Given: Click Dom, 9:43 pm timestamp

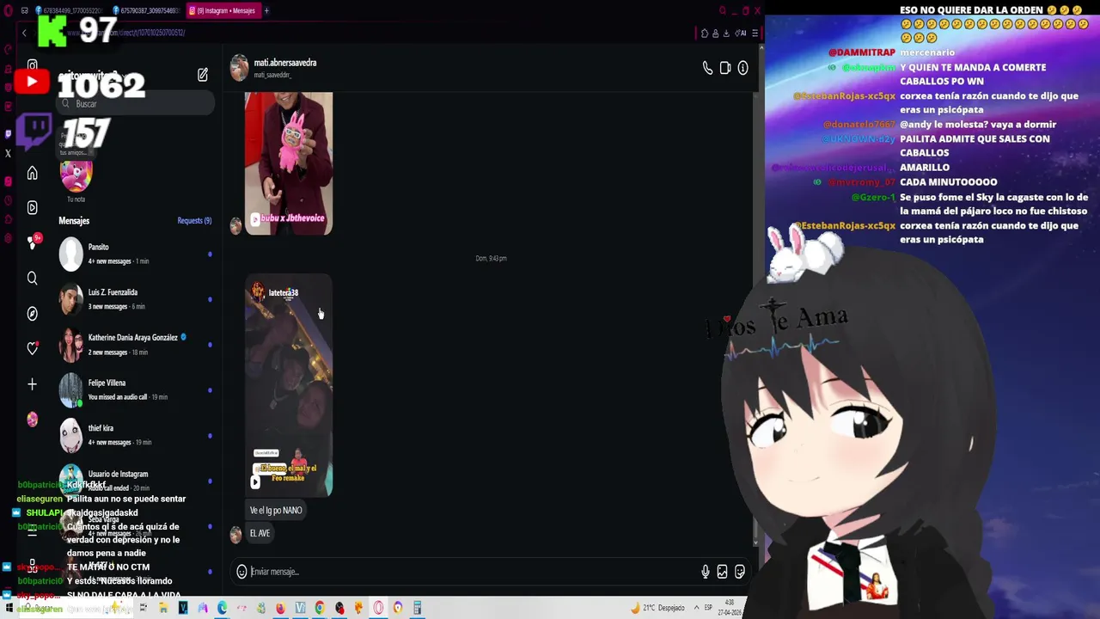Looking at the screenshot, I should click(492, 259).
